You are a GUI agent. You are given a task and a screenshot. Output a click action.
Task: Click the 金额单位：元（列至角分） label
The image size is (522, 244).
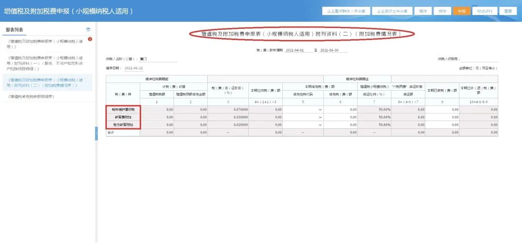(478, 68)
